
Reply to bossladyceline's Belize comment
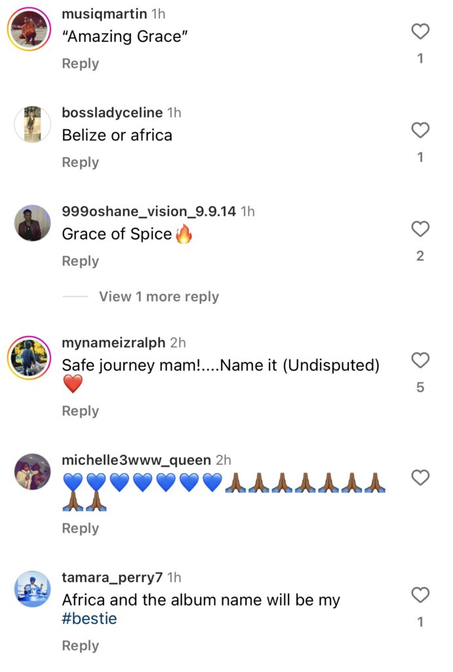pos(81,163)
